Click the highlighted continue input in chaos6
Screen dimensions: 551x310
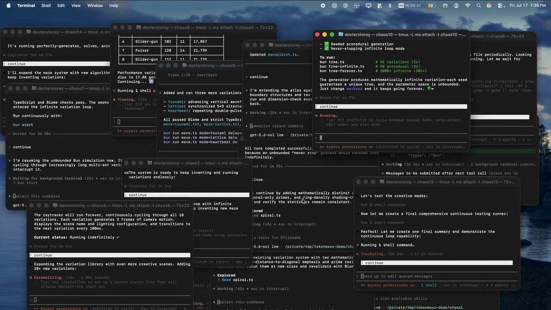click(x=110, y=255)
